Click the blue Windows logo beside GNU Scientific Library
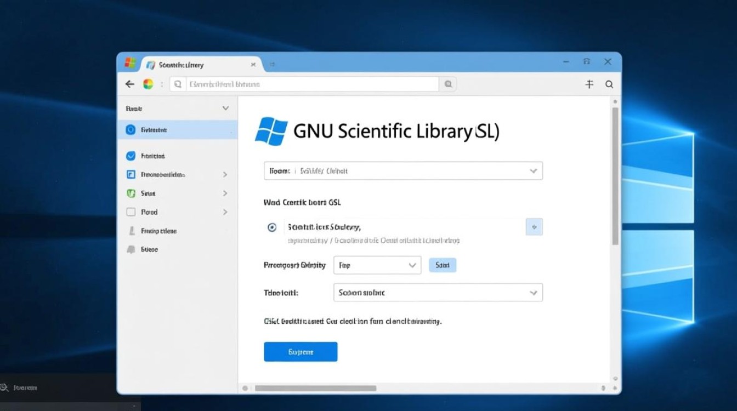This screenshot has width=737, height=411. 271,132
